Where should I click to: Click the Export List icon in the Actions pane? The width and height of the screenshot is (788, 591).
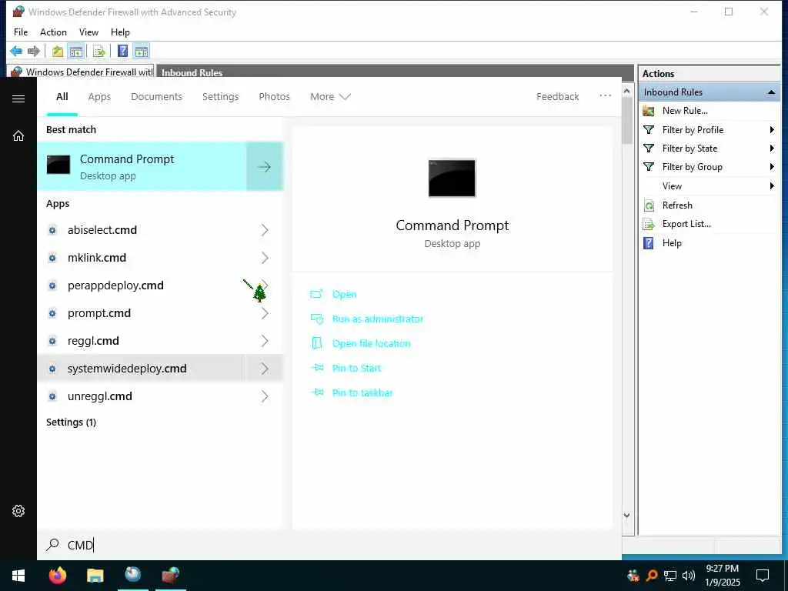649,224
